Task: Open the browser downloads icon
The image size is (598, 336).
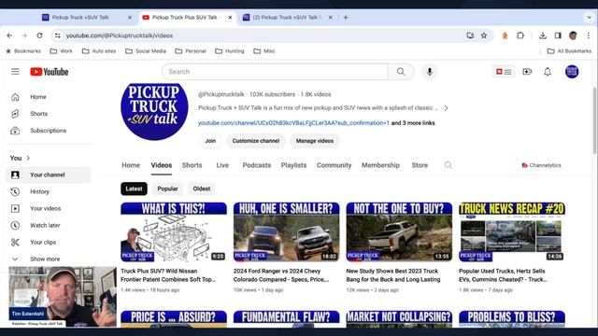Action: [543, 35]
